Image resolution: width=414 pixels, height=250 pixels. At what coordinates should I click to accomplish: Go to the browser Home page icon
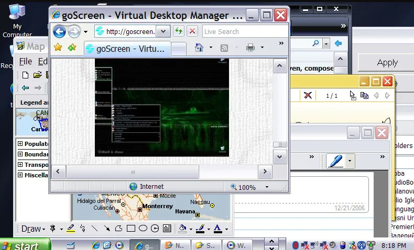click(199, 48)
